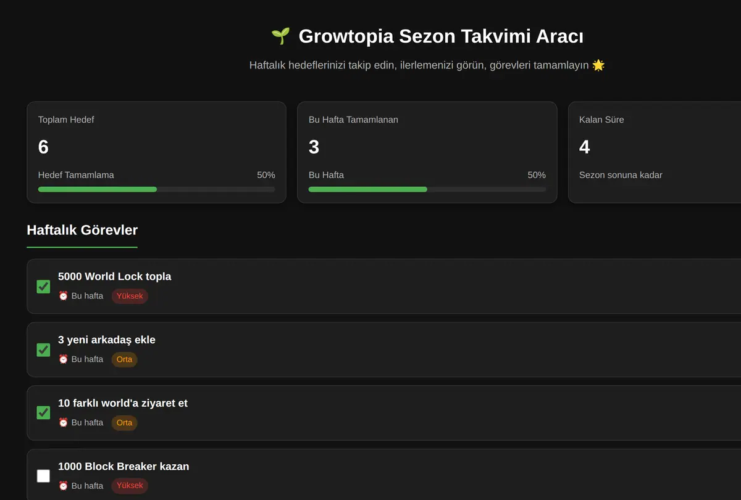This screenshot has width=741, height=500.
Task: Click the 3 yeni arkadaş ekle task title
Action: [x=107, y=340]
